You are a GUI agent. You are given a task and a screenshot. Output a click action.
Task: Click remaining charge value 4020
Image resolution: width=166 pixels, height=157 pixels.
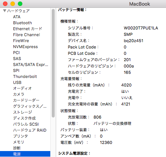[126, 85]
